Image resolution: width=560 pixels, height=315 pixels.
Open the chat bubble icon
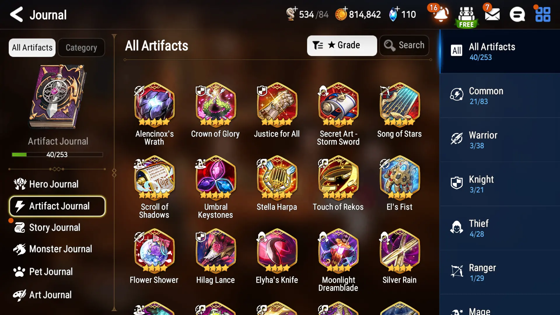(x=517, y=15)
